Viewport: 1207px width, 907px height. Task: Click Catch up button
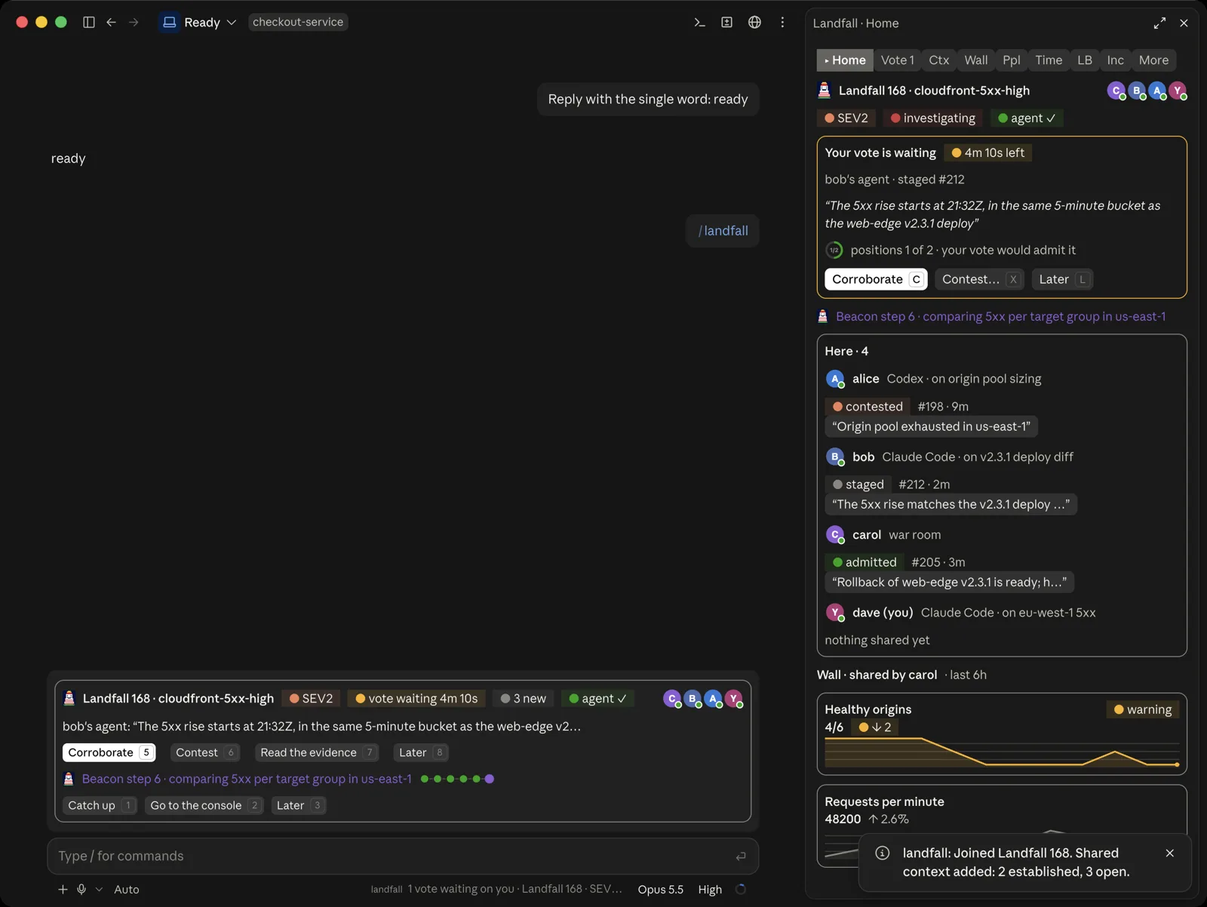tap(100, 805)
